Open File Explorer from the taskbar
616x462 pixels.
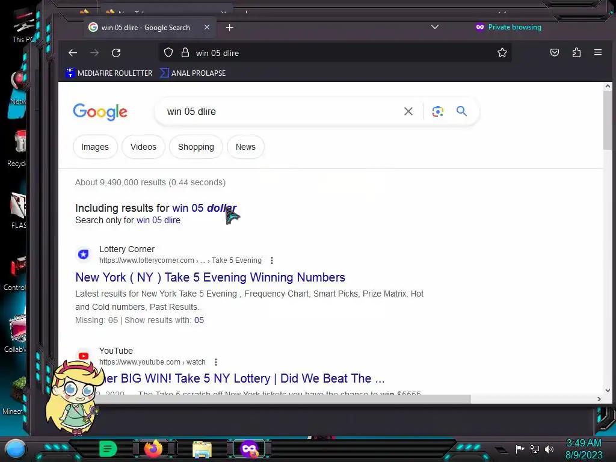(x=202, y=449)
